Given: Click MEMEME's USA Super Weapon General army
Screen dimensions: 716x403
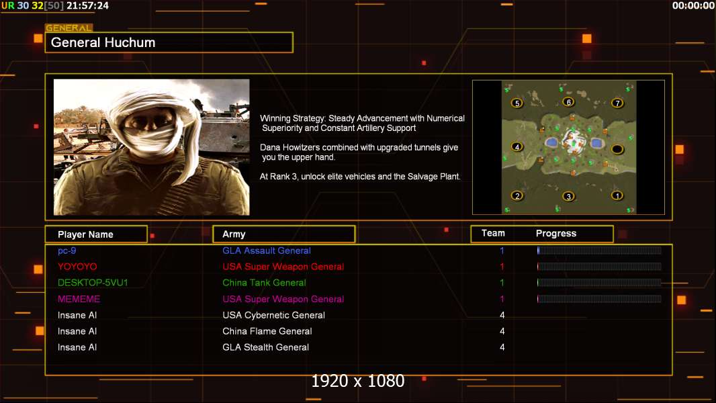Looking at the screenshot, I should click(x=283, y=299).
